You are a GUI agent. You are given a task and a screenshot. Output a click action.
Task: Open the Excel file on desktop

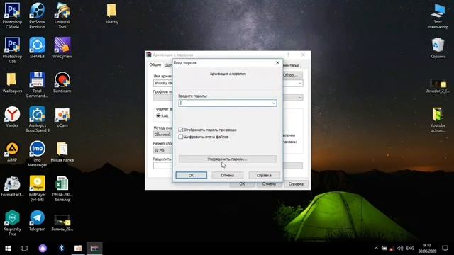pyautogui.click(x=62, y=188)
